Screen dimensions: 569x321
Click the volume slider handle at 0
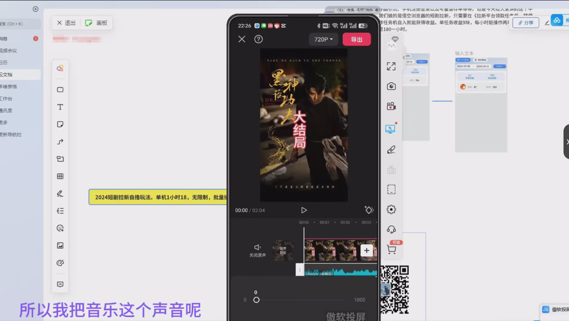pyautogui.click(x=256, y=300)
